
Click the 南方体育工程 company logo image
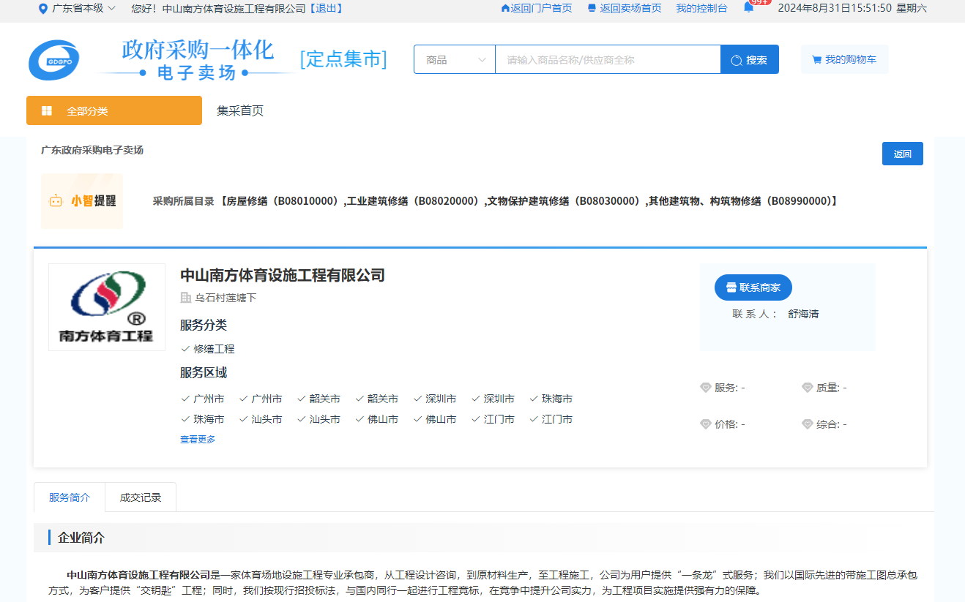107,307
